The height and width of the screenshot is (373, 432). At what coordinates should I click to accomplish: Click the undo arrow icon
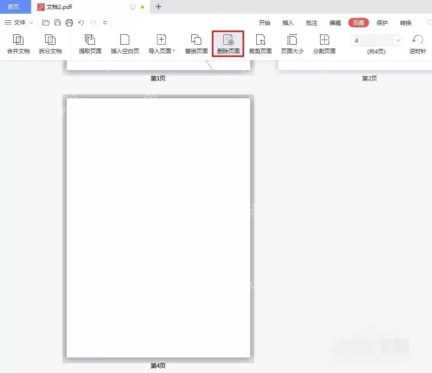(80, 22)
